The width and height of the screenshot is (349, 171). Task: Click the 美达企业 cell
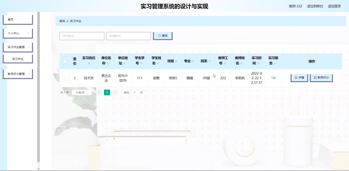click(x=106, y=78)
